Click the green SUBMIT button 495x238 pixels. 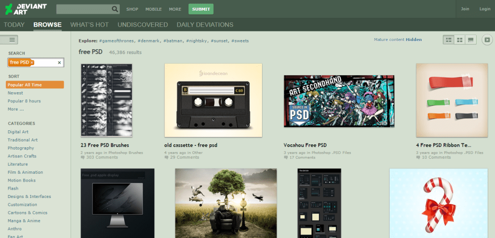click(x=201, y=9)
